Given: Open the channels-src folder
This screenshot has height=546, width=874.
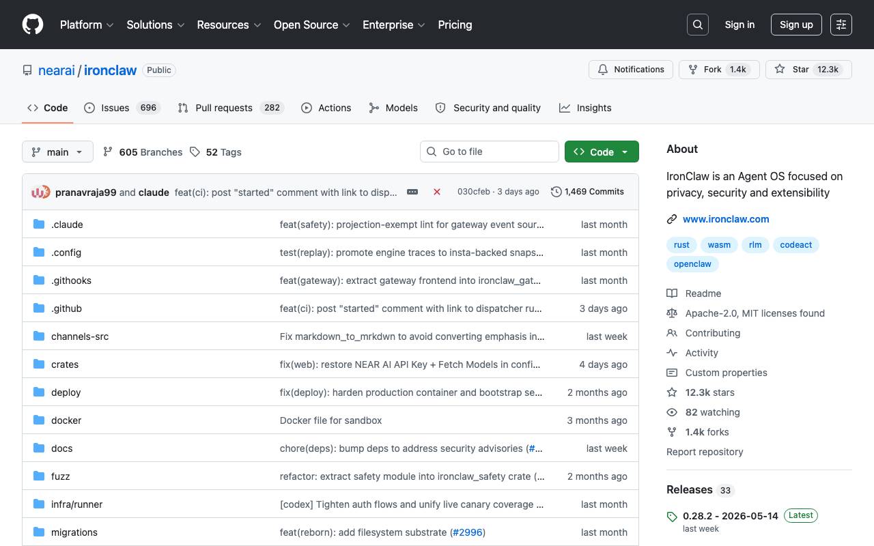Looking at the screenshot, I should 80,336.
